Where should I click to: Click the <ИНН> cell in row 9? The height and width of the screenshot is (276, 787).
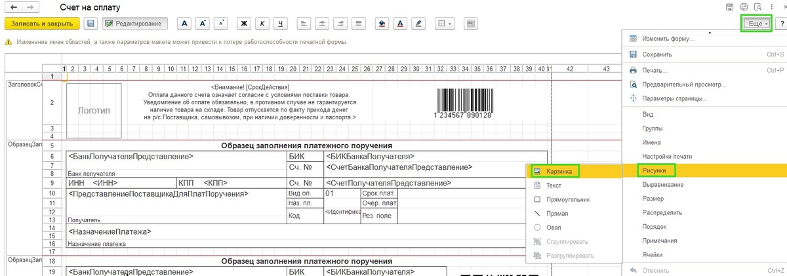[107, 184]
